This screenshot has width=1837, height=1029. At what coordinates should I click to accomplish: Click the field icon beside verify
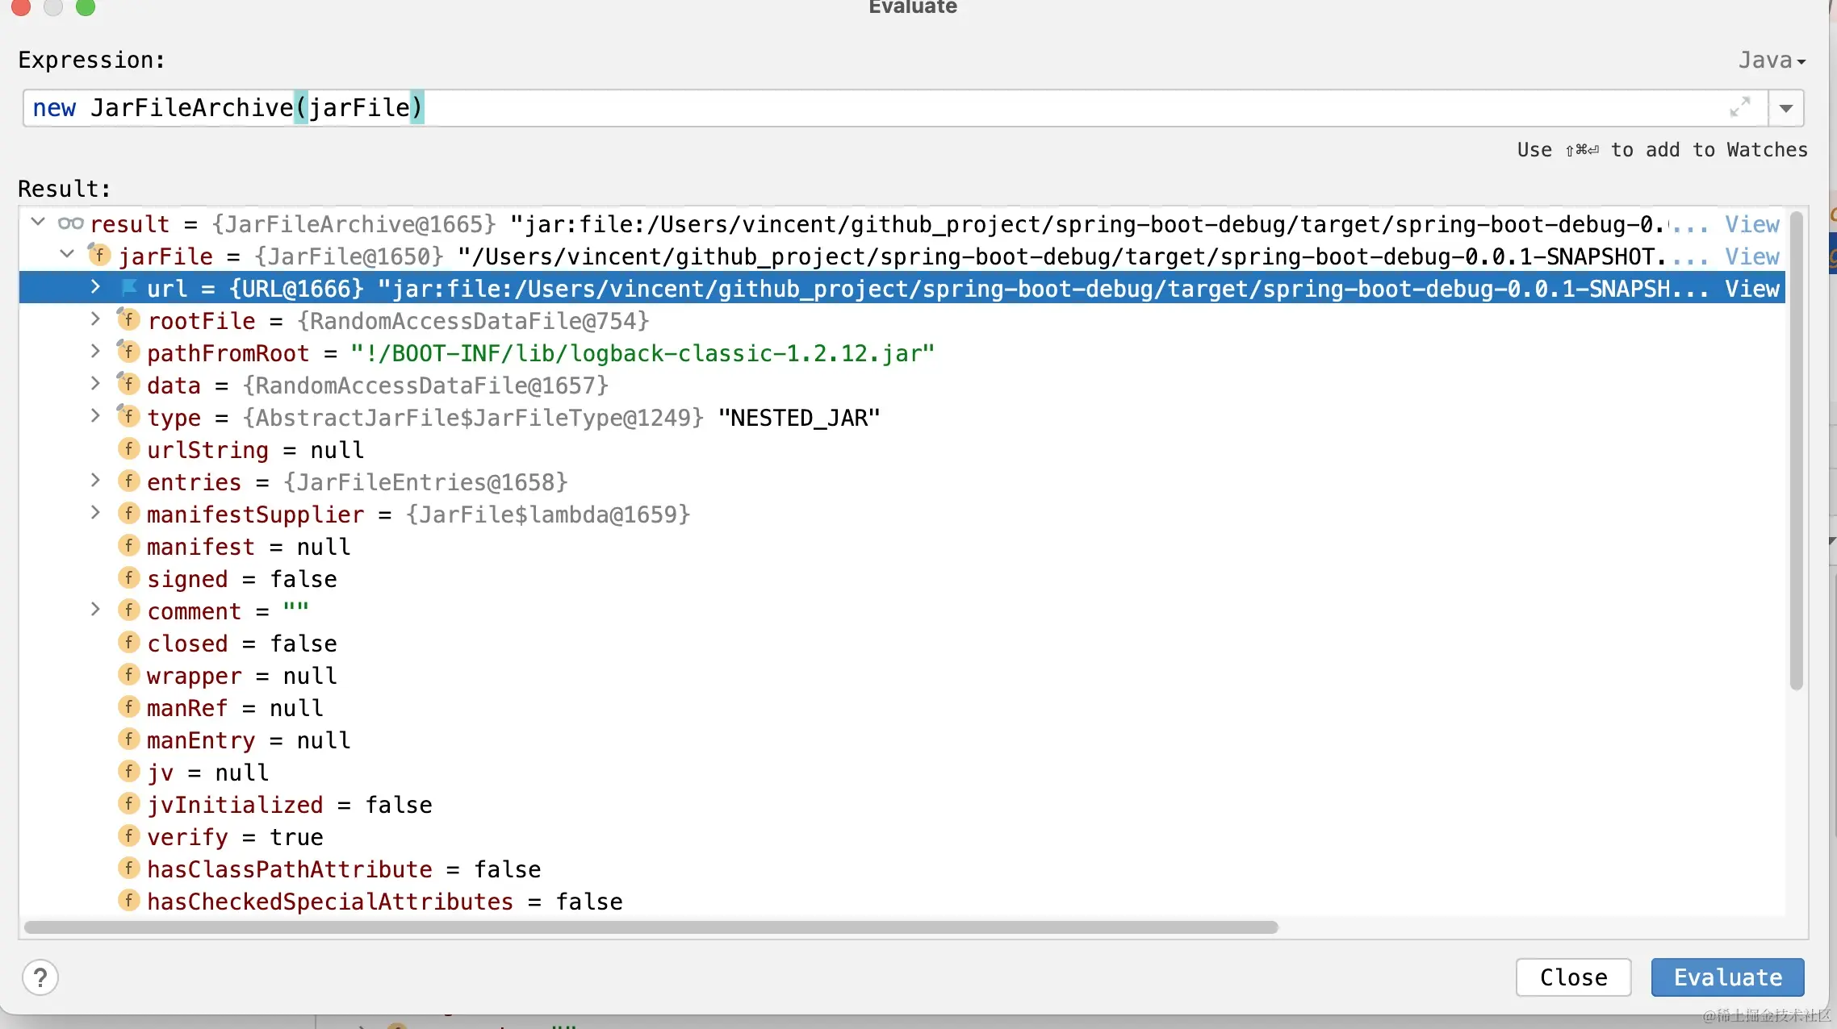click(128, 836)
